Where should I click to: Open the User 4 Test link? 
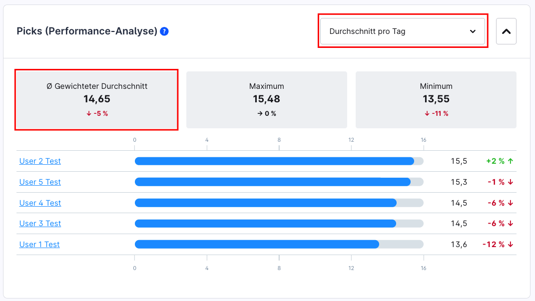(x=40, y=203)
